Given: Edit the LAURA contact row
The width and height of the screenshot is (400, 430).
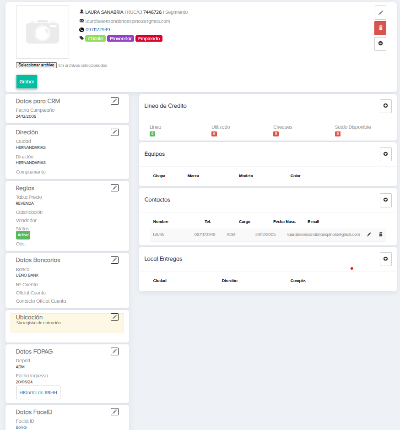Looking at the screenshot, I should [x=369, y=234].
